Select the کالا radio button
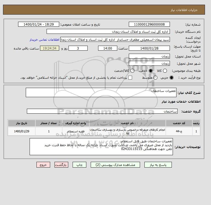The width and height of the screenshot is (211, 205). tap(165, 71)
